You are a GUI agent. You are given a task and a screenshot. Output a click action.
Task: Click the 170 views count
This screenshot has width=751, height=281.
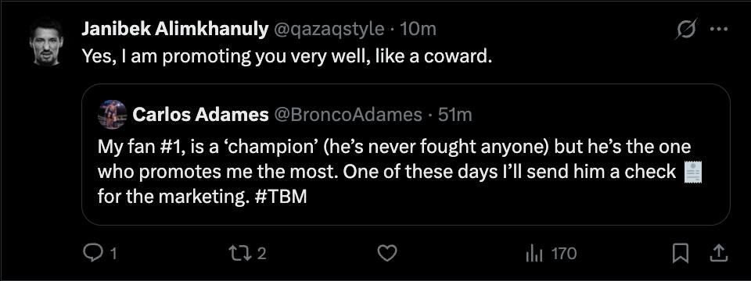click(x=564, y=253)
